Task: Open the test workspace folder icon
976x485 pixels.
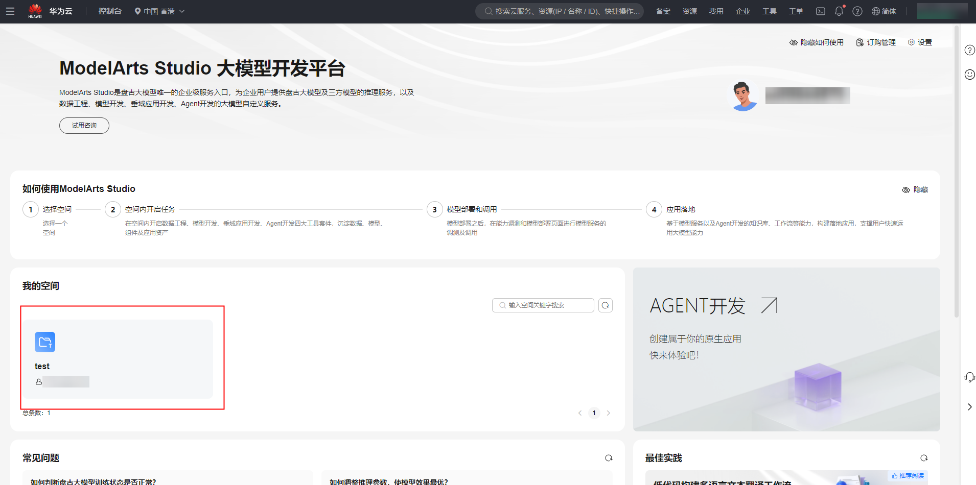Action: [x=45, y=342]
